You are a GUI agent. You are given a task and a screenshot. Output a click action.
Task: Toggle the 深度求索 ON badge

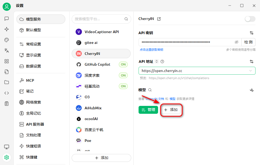point(123,75)
